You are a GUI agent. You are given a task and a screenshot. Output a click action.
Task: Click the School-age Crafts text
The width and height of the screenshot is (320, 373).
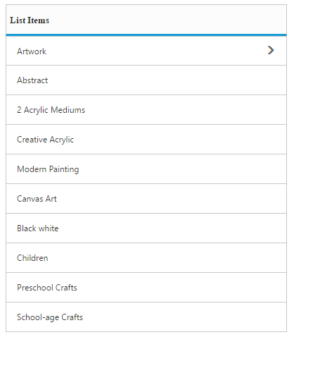click(50, 317)
